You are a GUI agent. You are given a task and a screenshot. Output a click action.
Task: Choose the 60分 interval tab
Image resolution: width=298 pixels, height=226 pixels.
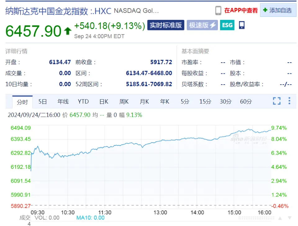point(246,101)
